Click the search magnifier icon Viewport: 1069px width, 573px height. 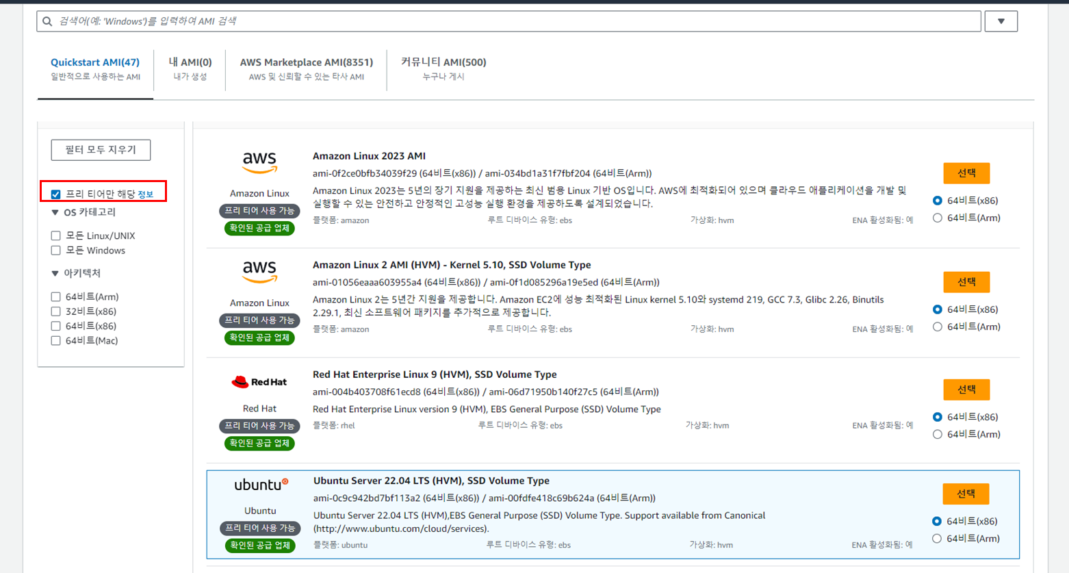tap(47, 21)
